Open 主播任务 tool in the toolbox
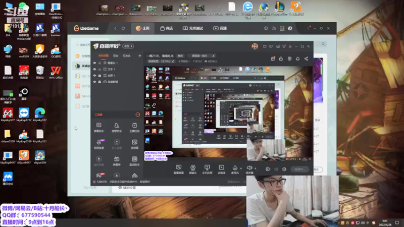The width and height of the screenshot is (404, 227). click(134, 128)
